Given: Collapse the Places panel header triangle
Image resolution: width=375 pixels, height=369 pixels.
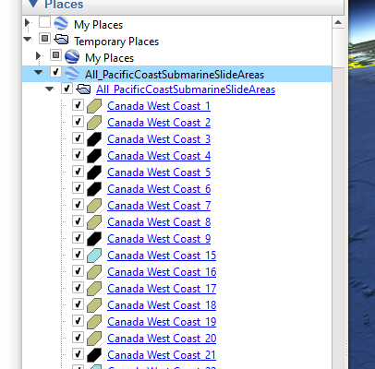Looking at the screenshot, I should coord(33,4).
